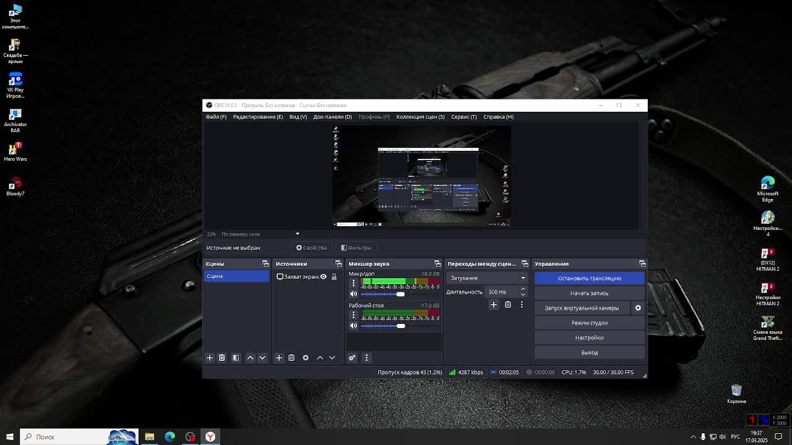The image size is (792, 445).
Task: Open advanced audio properties gears icon
Action: [352, 357]
